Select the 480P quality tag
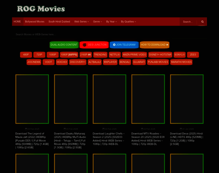Viewport: 219px width, 173px height. click(x=26, y=54)
